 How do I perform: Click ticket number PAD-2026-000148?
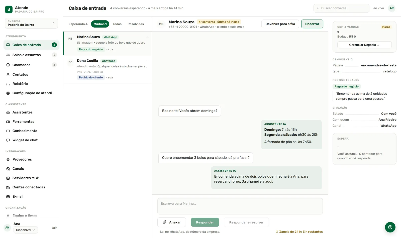[90, 72]
